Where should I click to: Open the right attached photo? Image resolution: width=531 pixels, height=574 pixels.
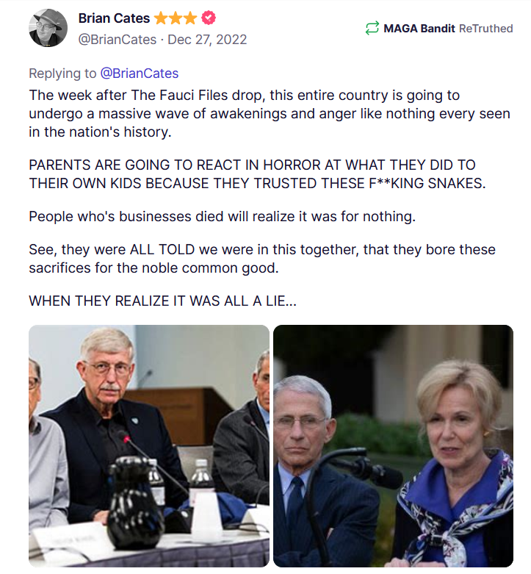click(x=393, y=446)
